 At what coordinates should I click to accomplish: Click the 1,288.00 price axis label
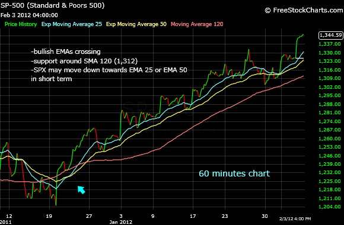(x=330, y=104)
